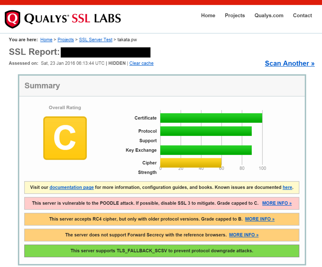Click the 'Certificate' chart label

pyautogui.click(x=145, y=118)
